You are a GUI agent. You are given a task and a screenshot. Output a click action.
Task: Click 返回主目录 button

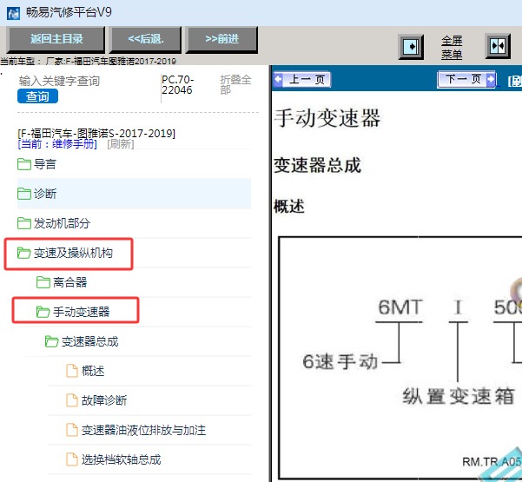56,39
